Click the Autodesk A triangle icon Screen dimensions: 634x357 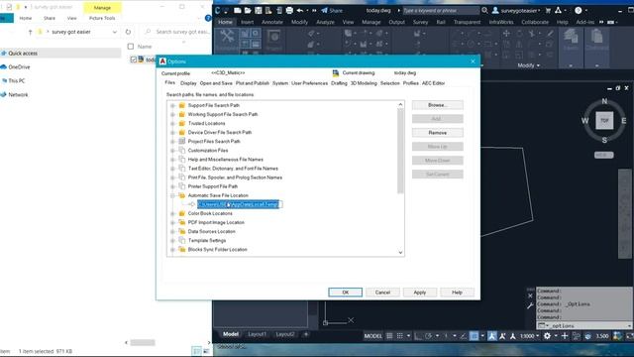(x=559, y=11)
